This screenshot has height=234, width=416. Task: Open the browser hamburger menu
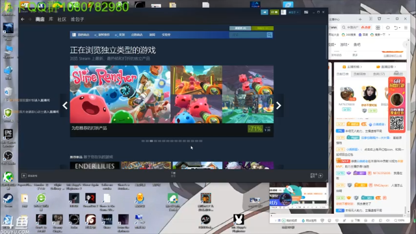406,27
